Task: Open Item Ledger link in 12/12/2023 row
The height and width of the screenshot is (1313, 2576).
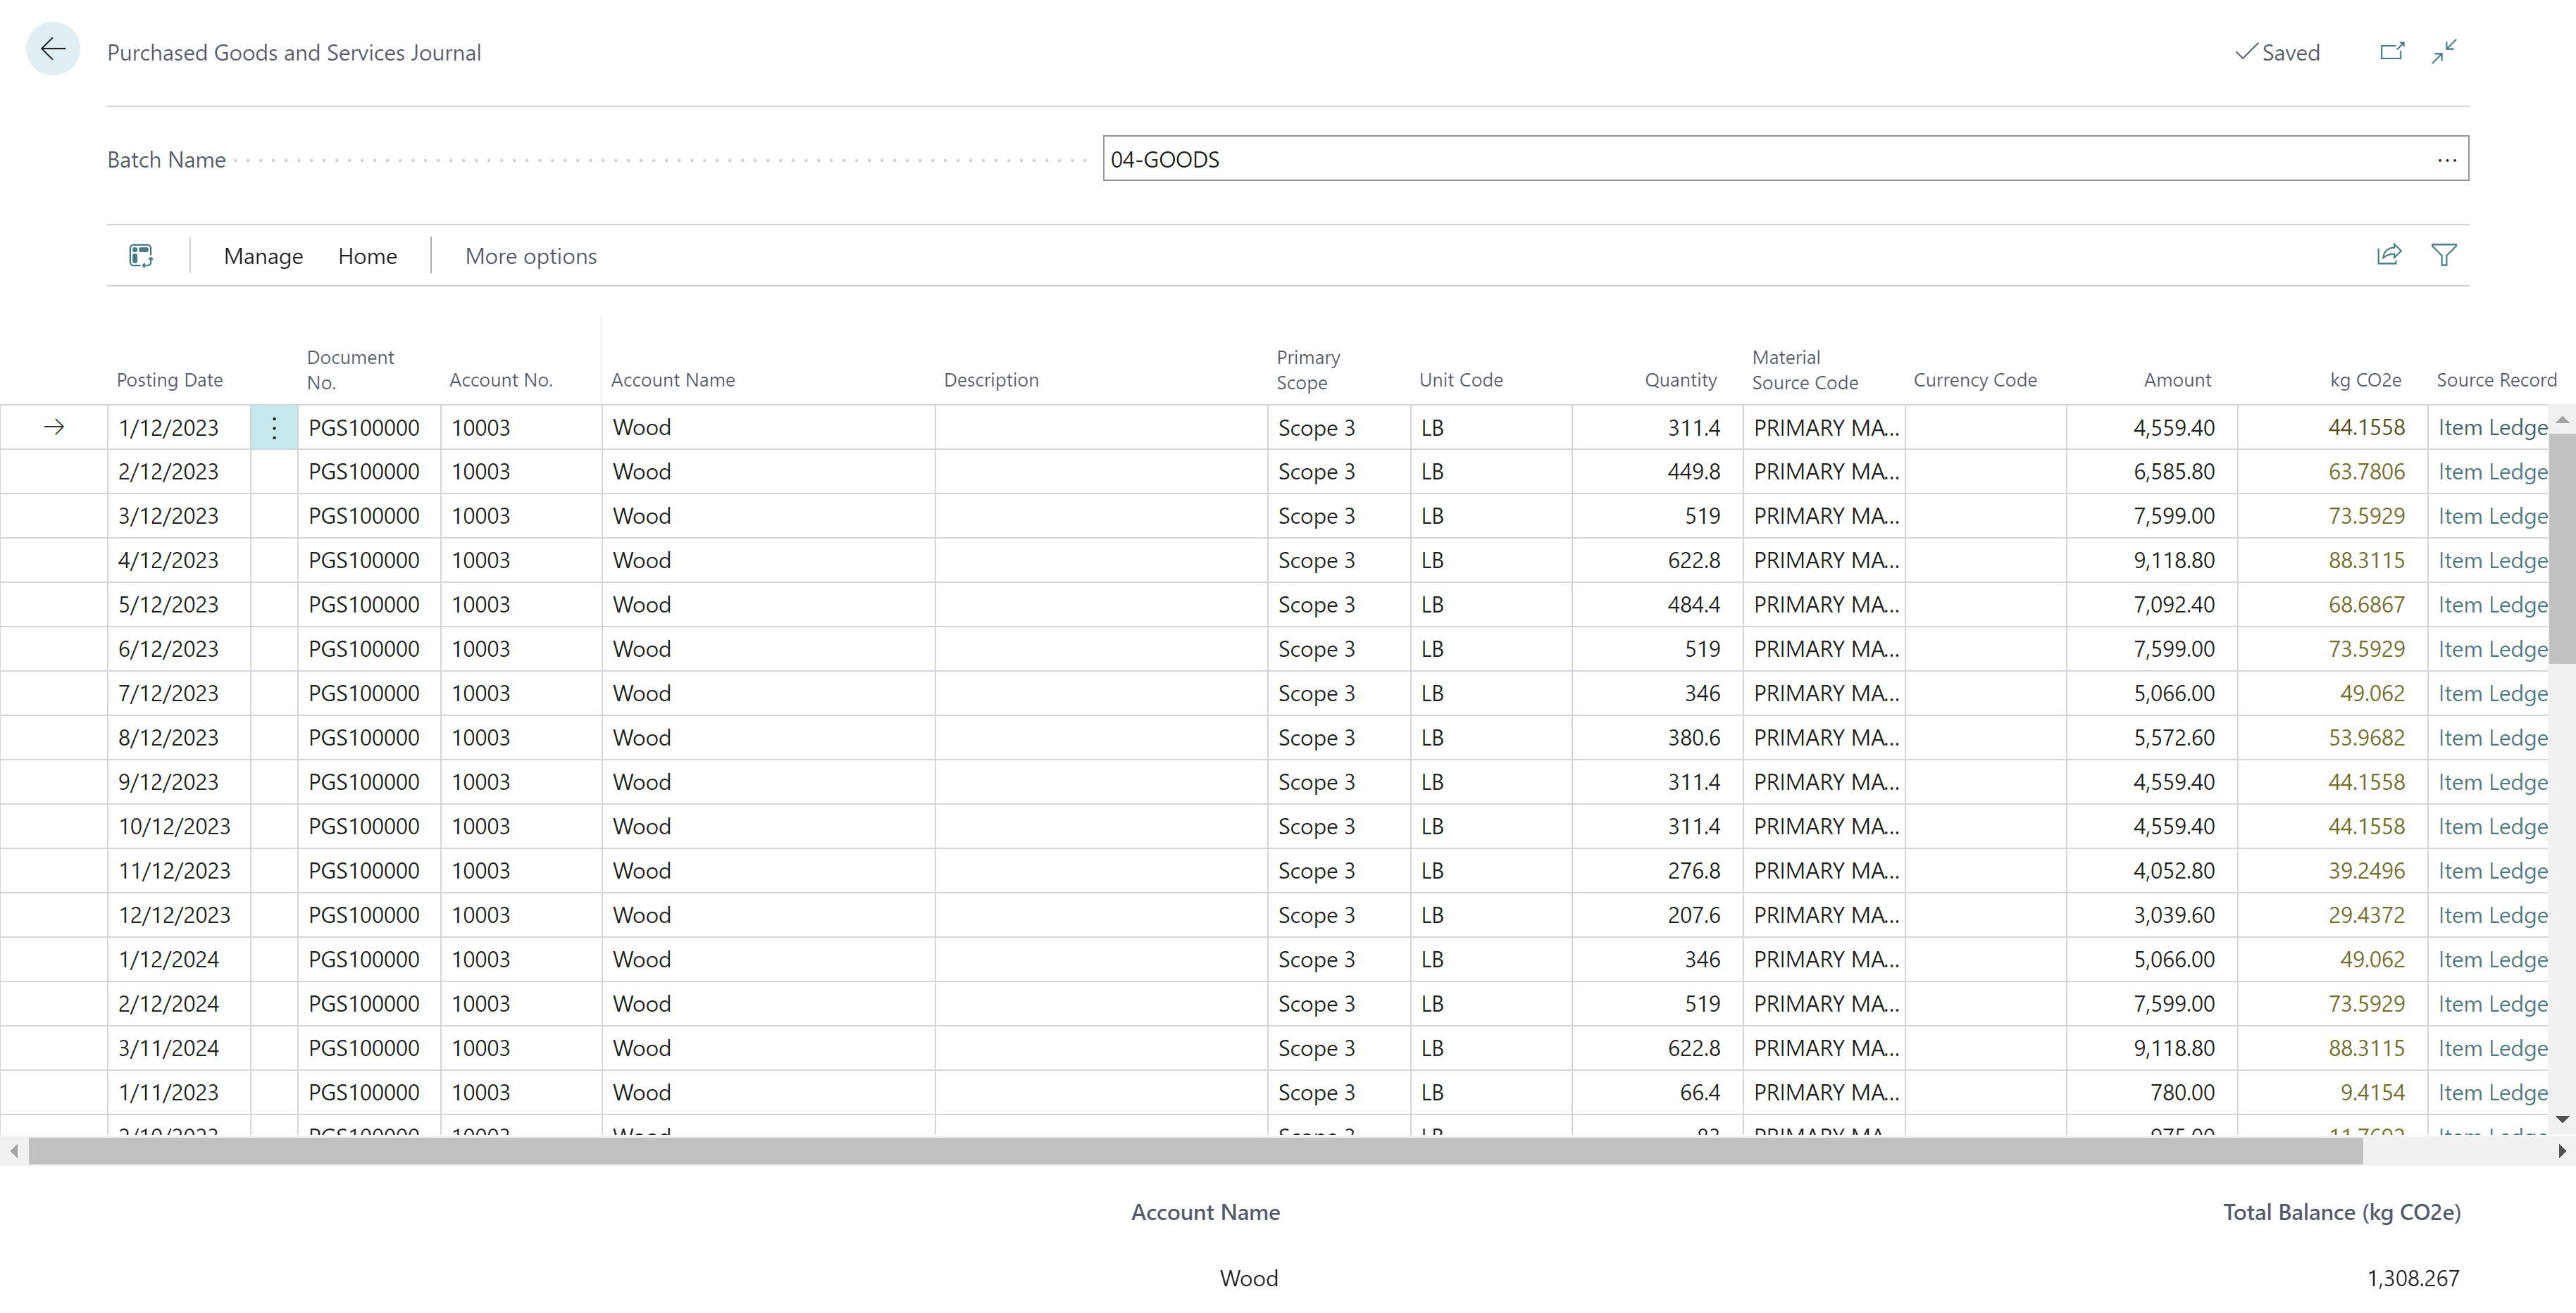Action: pyautogui.click(x=2492, y=915)
